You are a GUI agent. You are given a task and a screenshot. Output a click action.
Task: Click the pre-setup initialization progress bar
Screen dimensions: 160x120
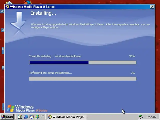pyautogui.click(x=82, y=79)
